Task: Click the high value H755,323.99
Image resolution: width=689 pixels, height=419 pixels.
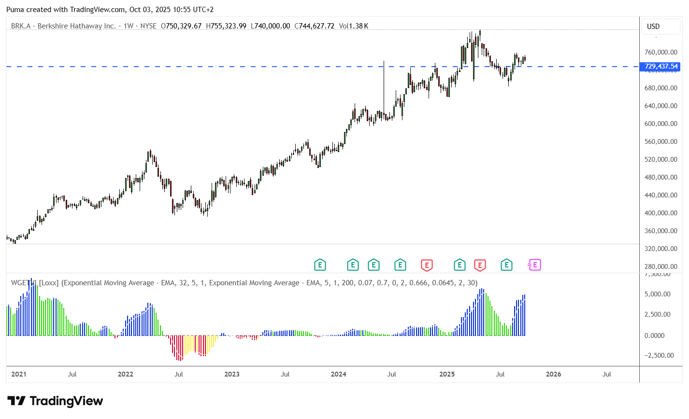Action: click(x=226, y=26)
